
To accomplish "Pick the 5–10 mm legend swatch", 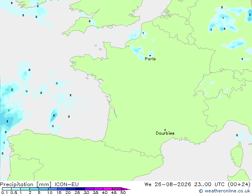I will coord(43,189).
